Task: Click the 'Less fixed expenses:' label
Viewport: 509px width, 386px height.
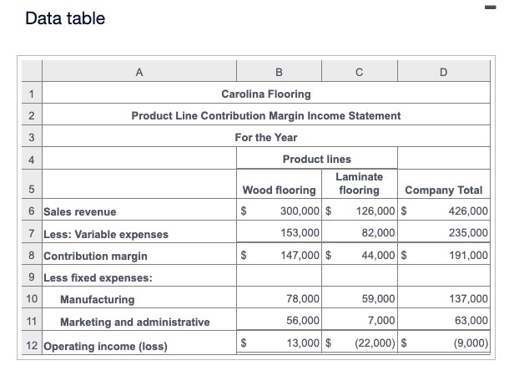Action: 98,277
